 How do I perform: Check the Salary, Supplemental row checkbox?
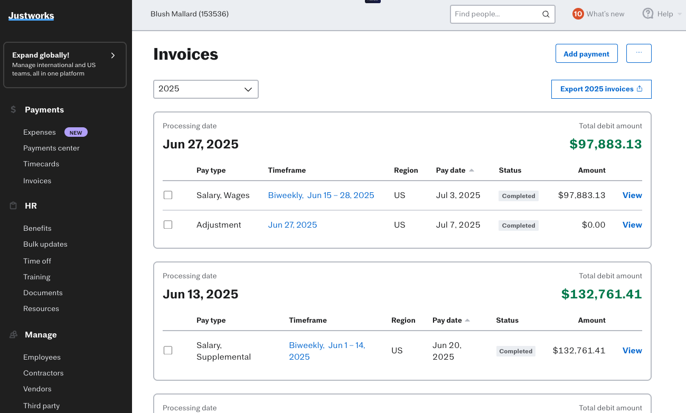pos(168,350)
